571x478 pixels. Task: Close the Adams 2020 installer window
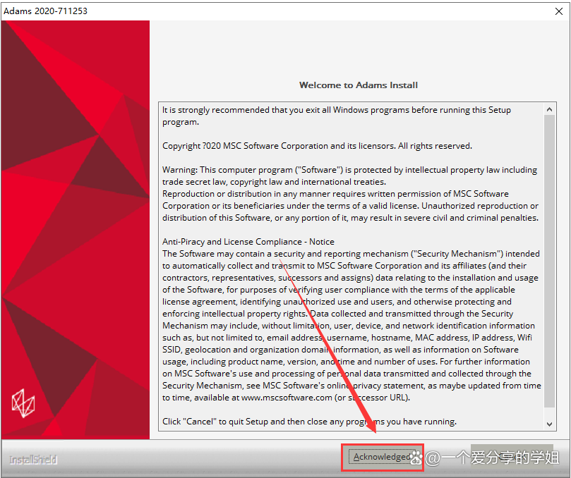click(558, 11)
